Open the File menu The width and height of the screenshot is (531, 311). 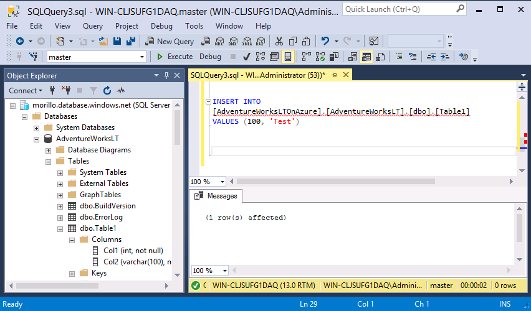12,26
